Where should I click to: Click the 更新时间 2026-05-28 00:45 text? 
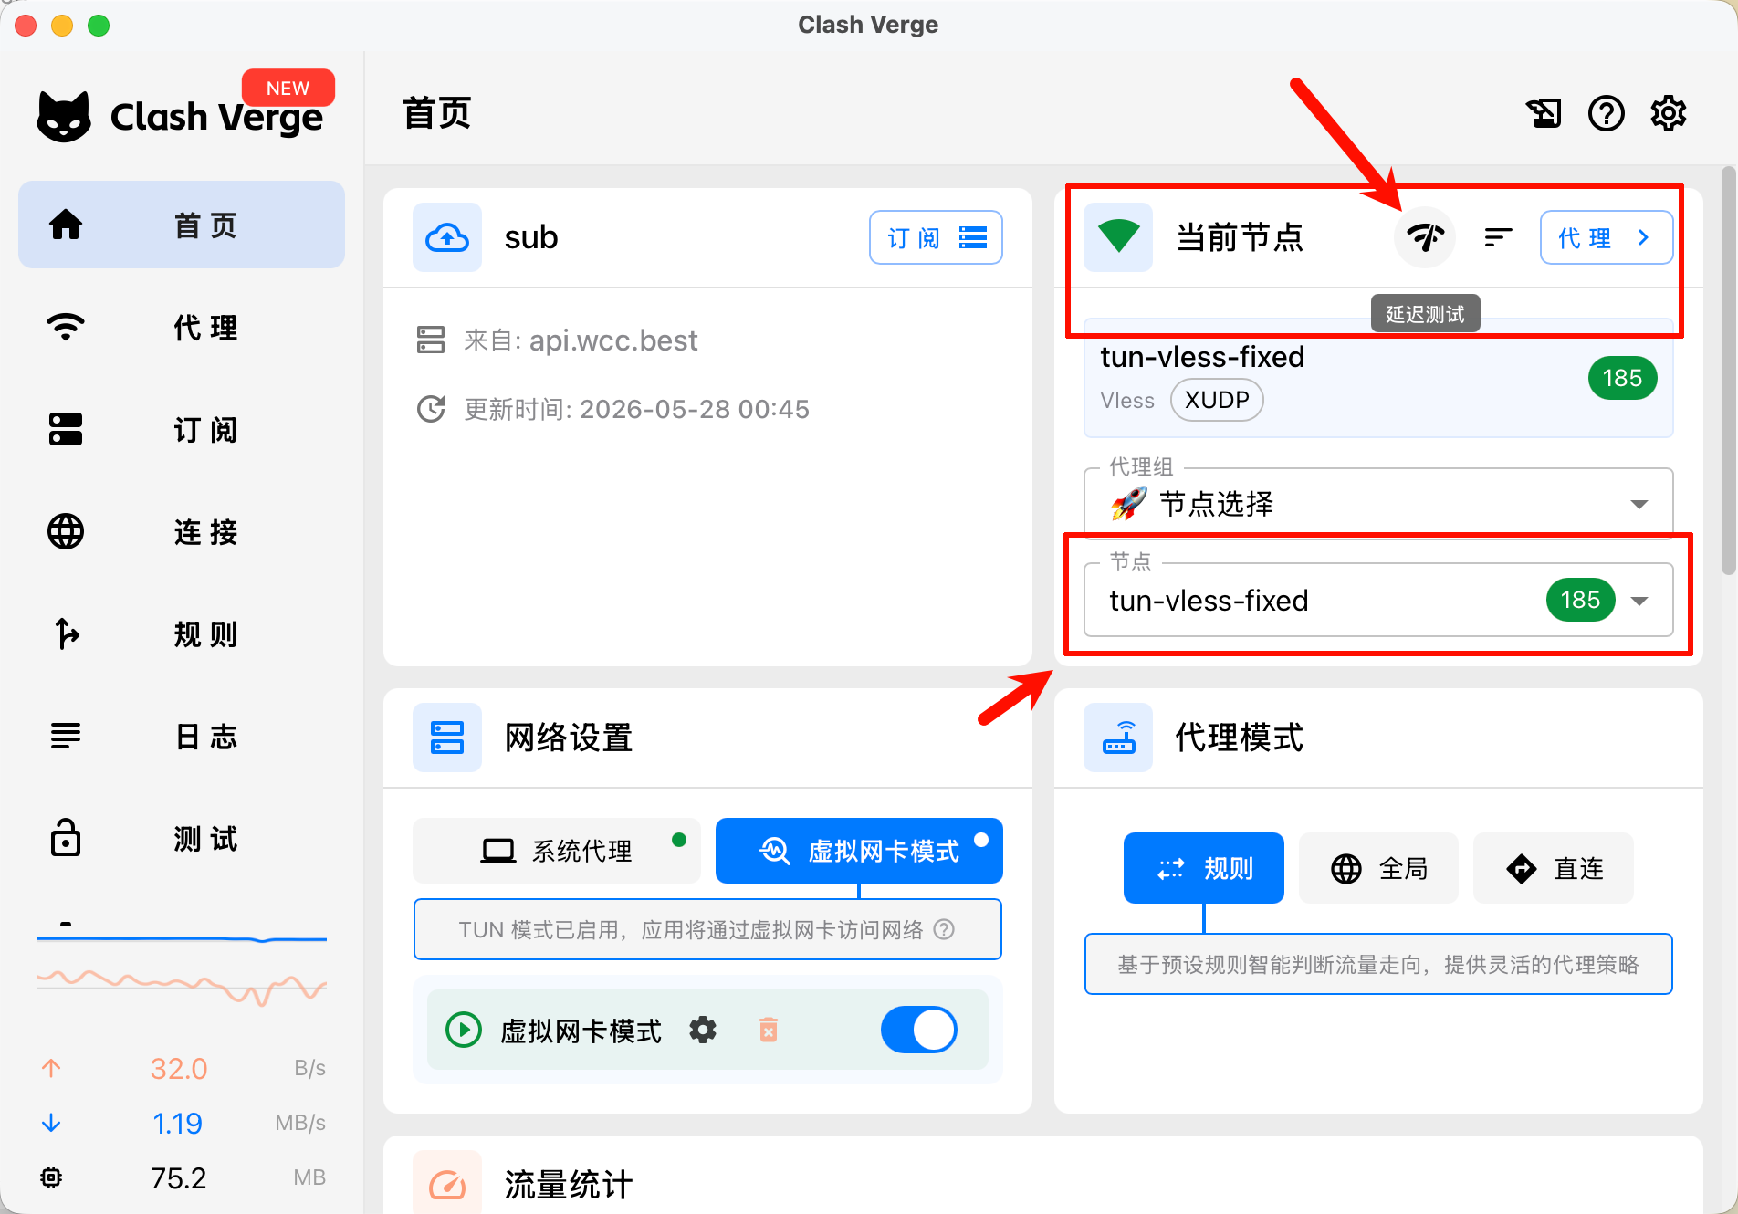(x=636, y=409)
